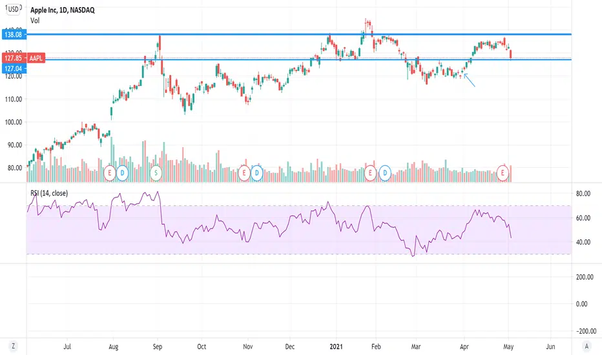Toggle the A auto-scale button
602x355 pixels.
(x=586, y=347)
